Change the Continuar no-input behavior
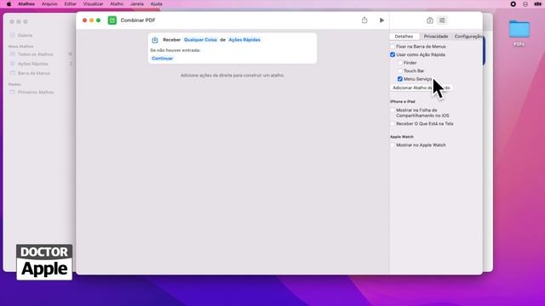Image resolution: width=545 pixels, height=306 pixels. click(163, 59)
